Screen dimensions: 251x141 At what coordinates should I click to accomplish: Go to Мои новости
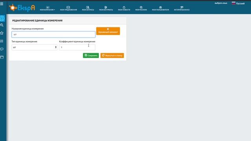pyautogui.click(x=124, y=9)
